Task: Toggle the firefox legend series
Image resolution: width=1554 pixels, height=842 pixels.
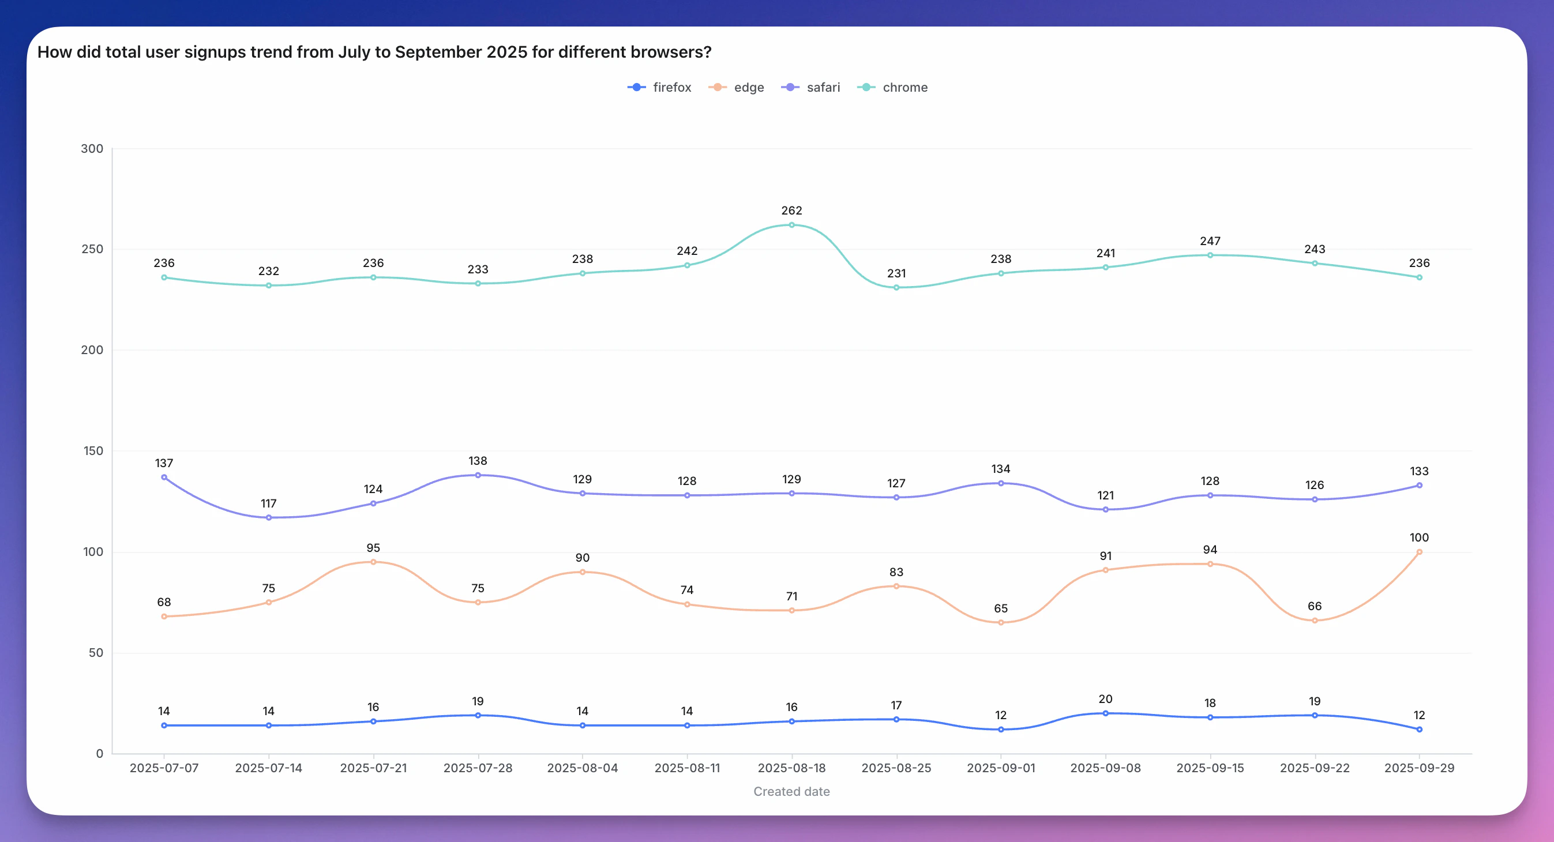Action: click(671, 88)
